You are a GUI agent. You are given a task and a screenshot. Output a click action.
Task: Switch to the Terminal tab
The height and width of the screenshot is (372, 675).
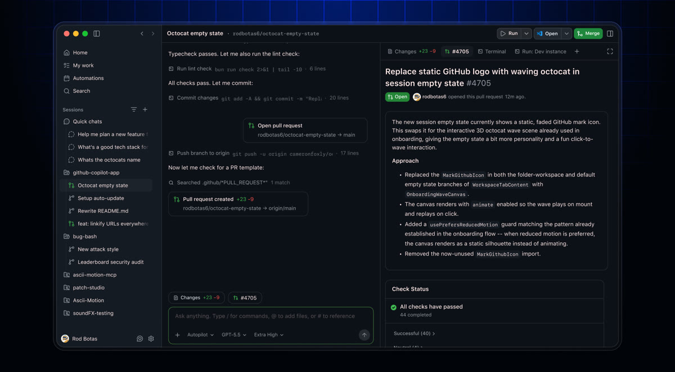pyautogui.click(x=492, y=52)
